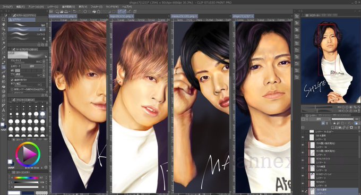
Task: Select the Text tool (A icon)
Action: 3,110
